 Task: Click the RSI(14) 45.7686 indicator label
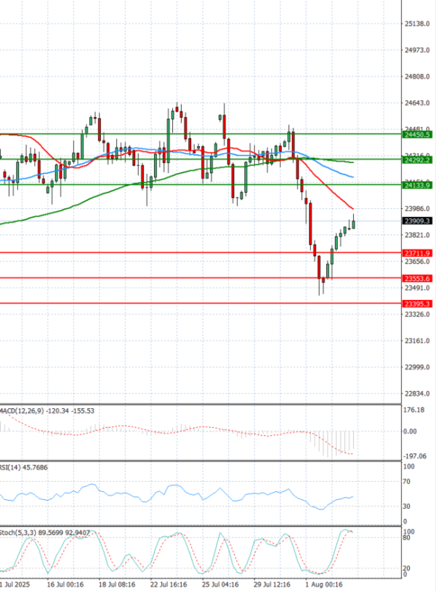click(x=24, y=467)
